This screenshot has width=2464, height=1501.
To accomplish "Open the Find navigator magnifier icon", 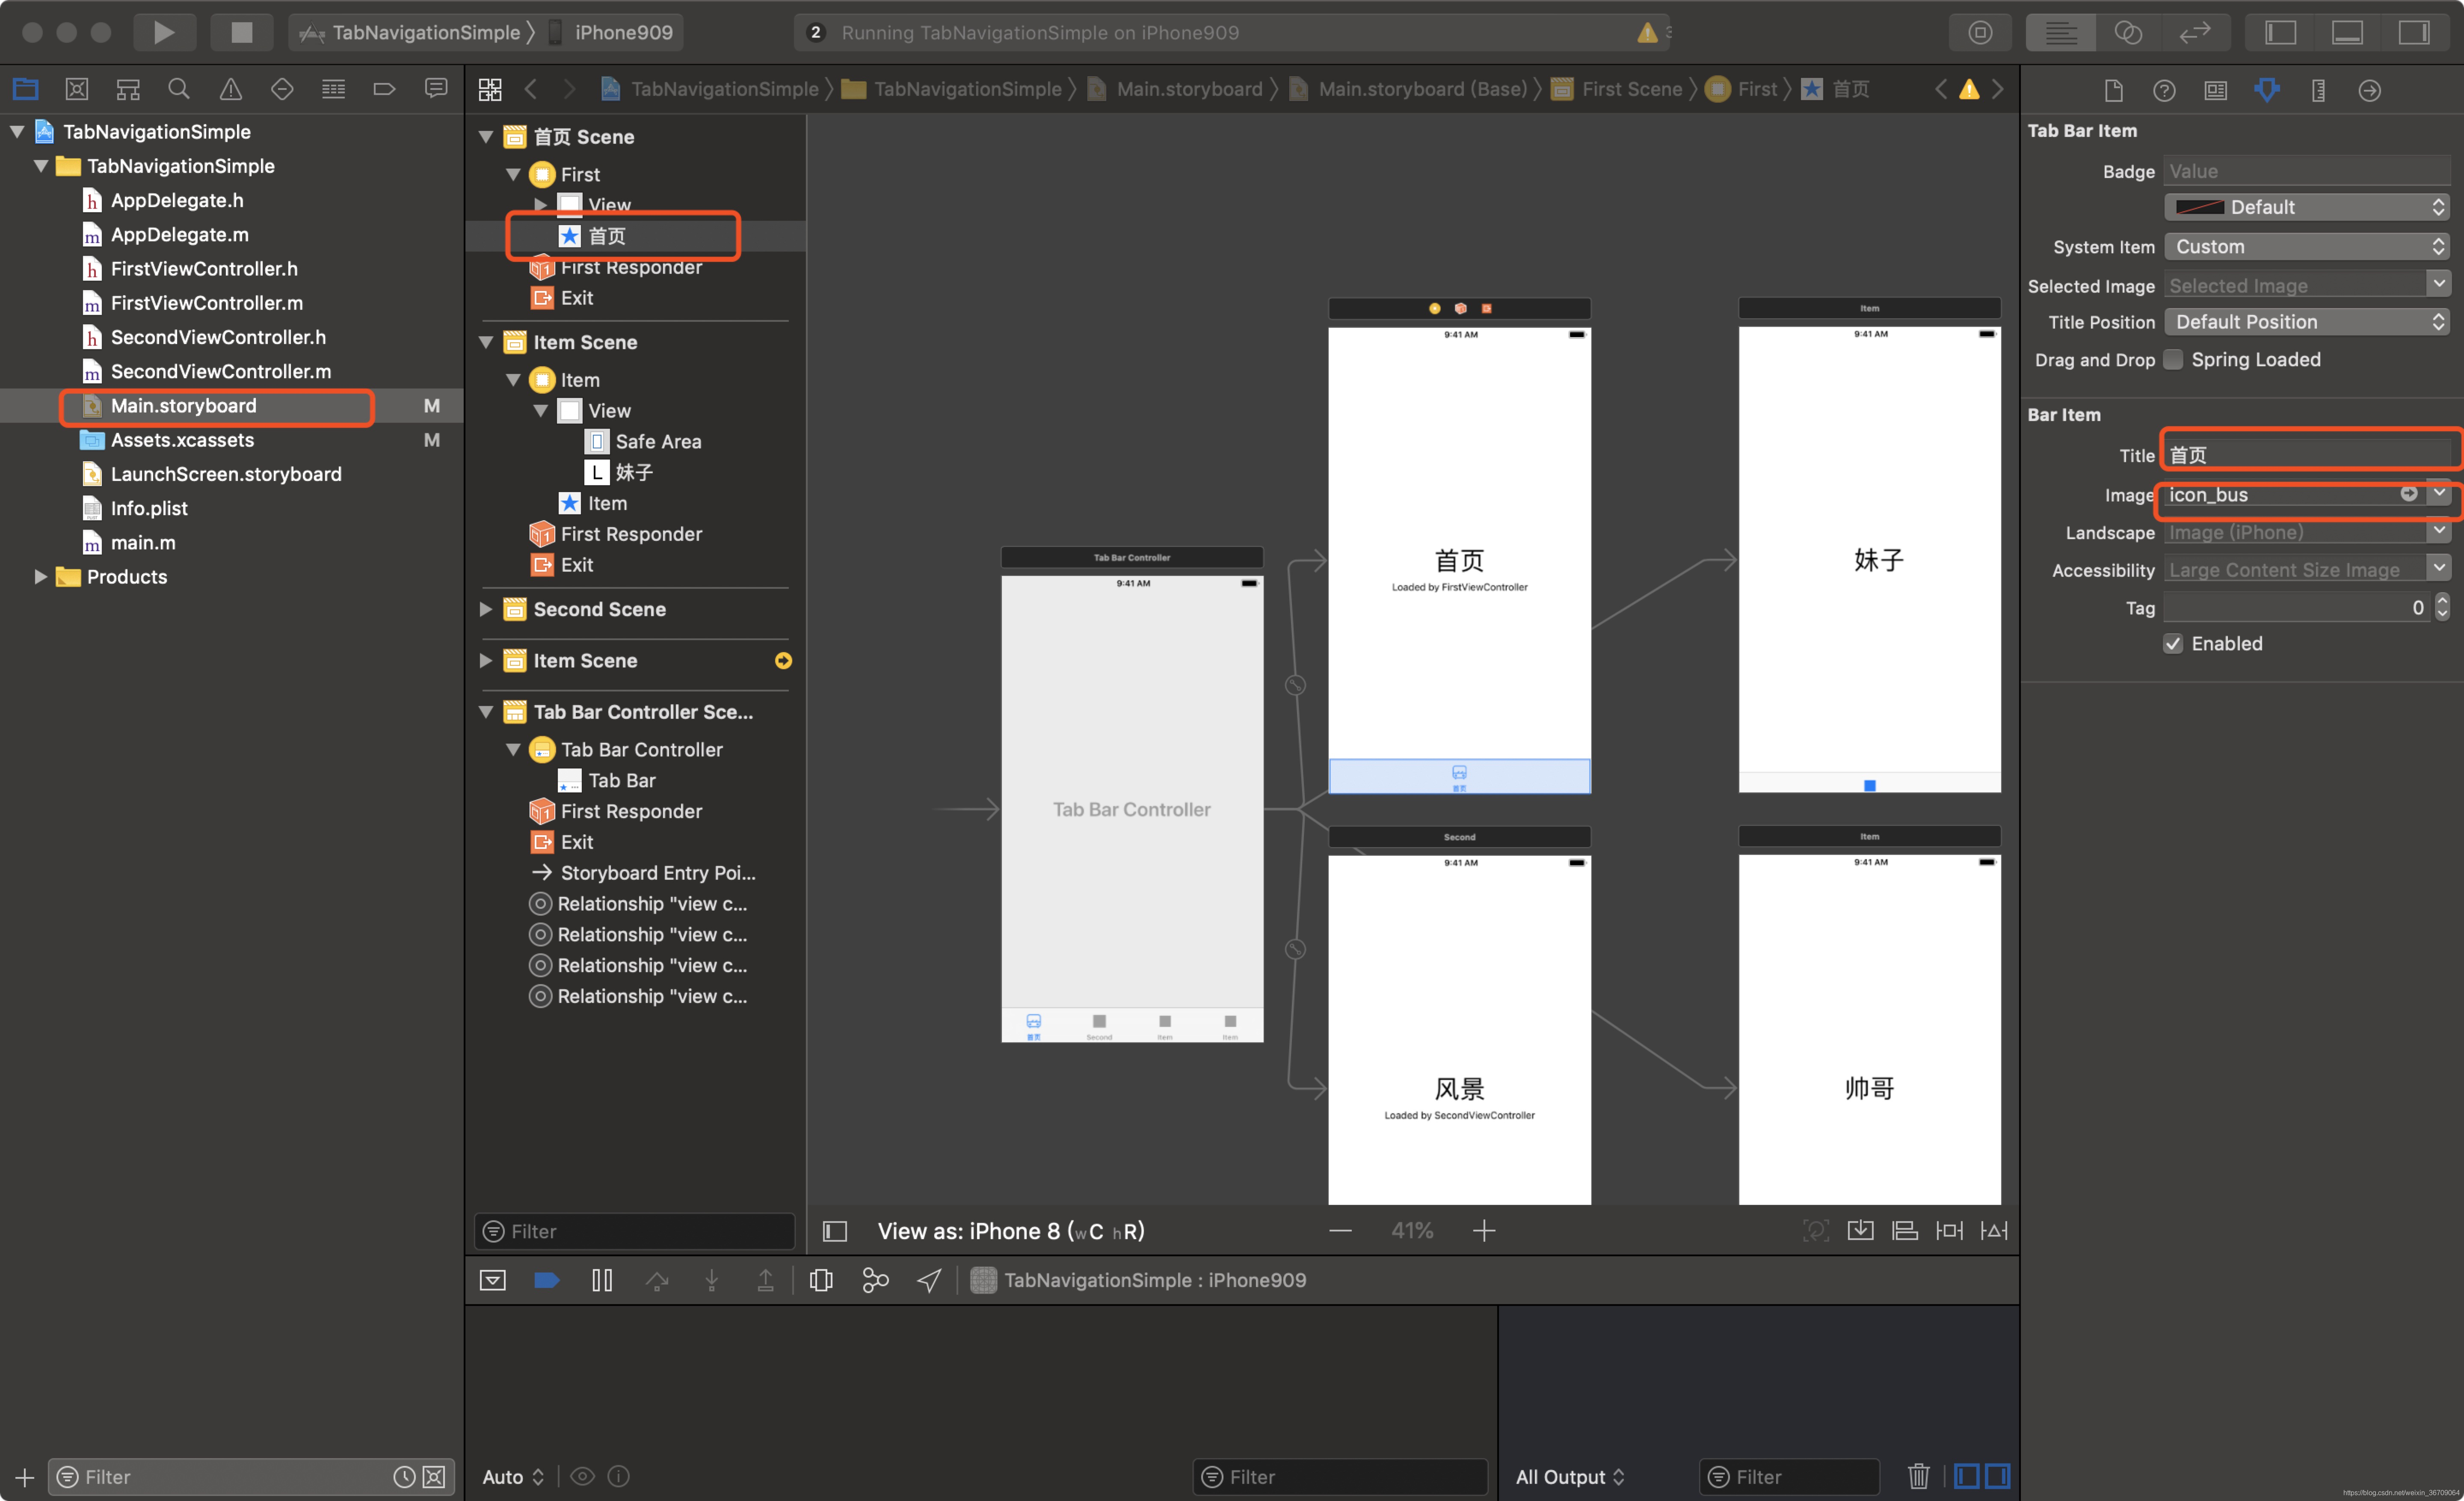I will [x=179, y=89].
